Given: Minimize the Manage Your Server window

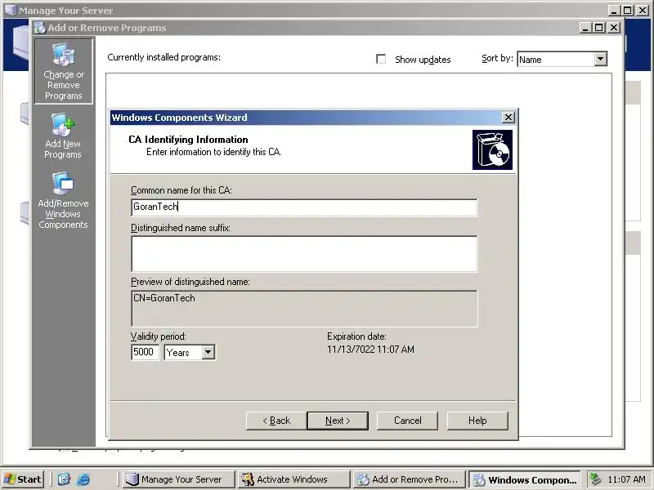Looking at the screenshot, I should [614, 10].
